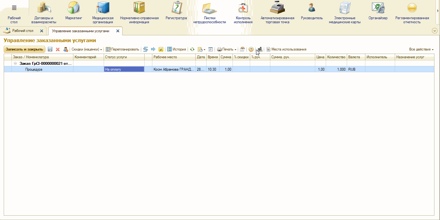Click the red X delete icon
The width and height of the screenshot is (440, 220).
(58, 49)
